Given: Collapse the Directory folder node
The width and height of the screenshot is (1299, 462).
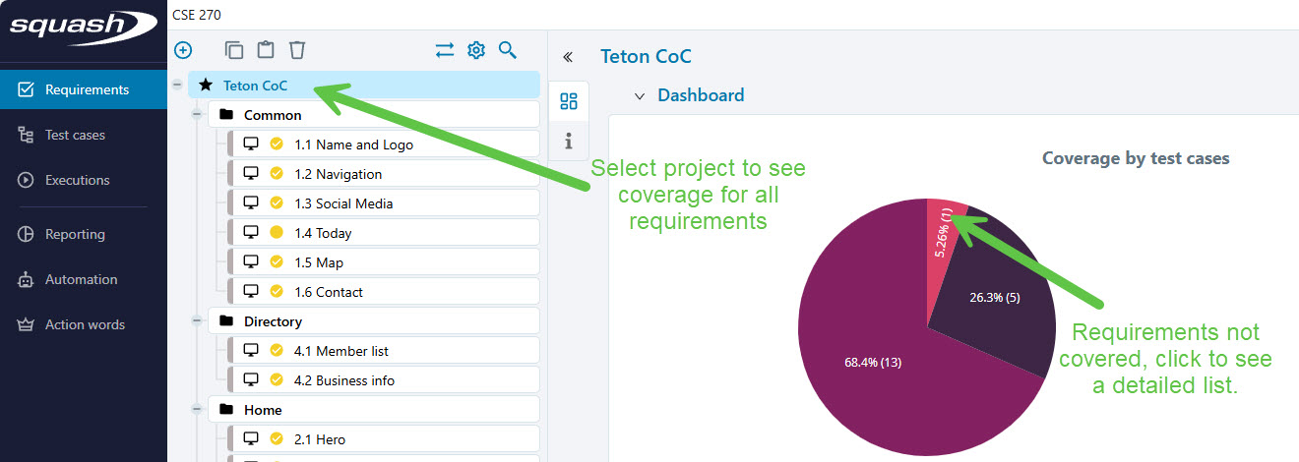Looking at the screenshot, I should [x=197, y=321].
